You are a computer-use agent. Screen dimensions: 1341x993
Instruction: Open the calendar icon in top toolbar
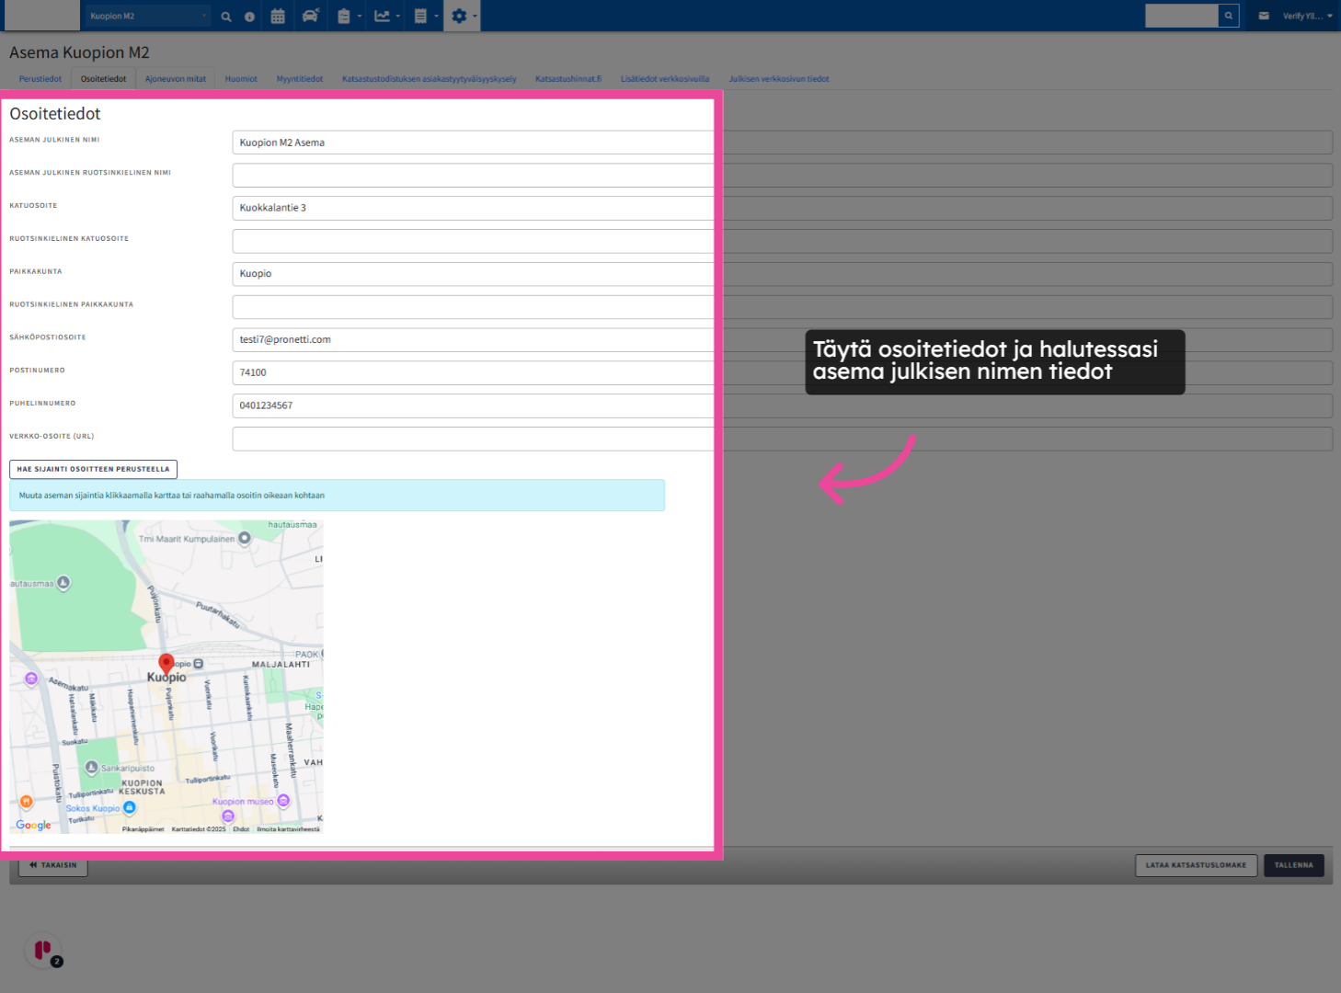[x=278, y=16]
